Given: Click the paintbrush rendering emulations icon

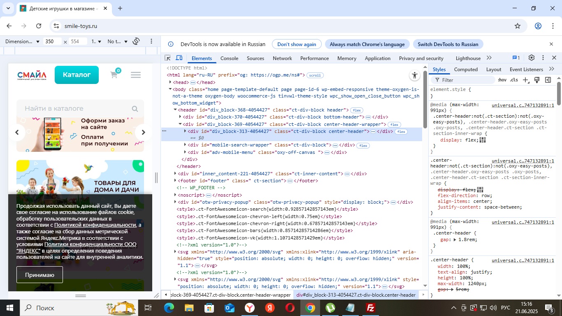Looking at the screenshot, I should coord(537,80).
